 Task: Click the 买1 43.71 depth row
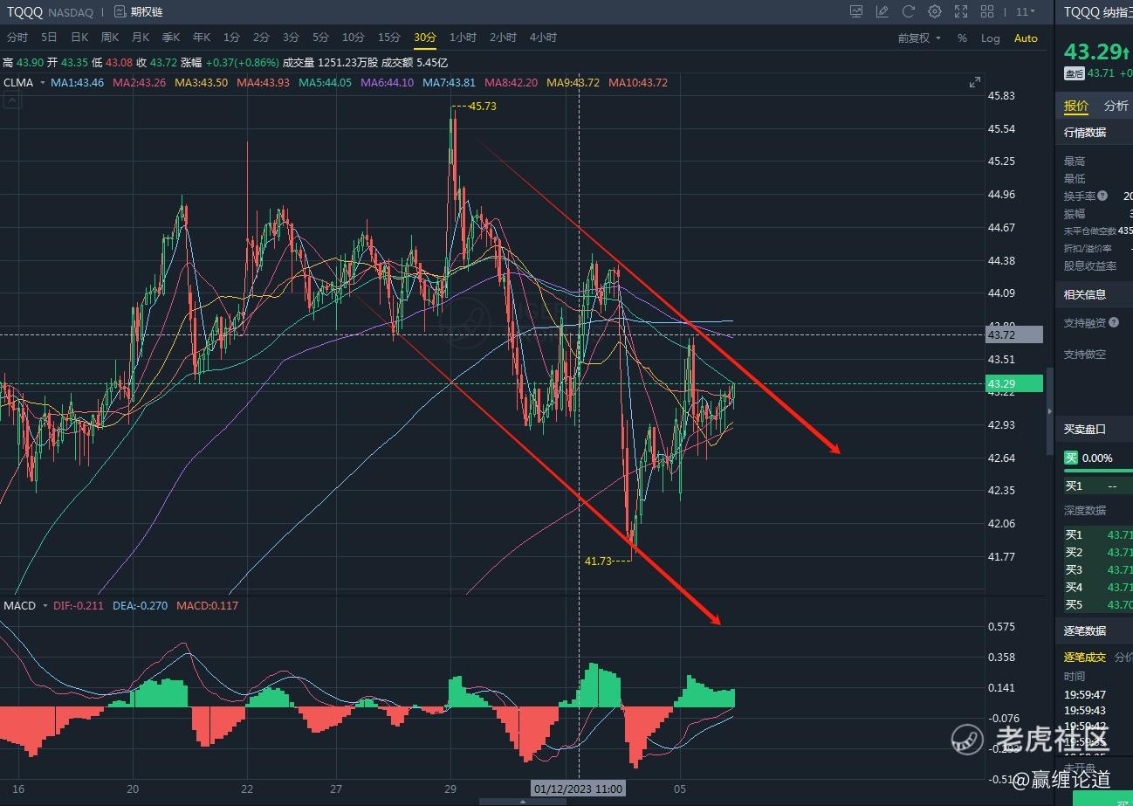pos(1098,534)
